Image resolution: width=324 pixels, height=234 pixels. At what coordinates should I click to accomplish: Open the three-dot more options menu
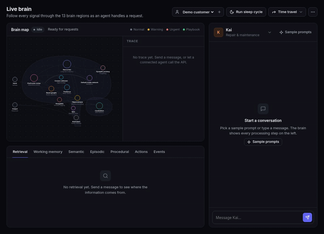click(313, 12)
